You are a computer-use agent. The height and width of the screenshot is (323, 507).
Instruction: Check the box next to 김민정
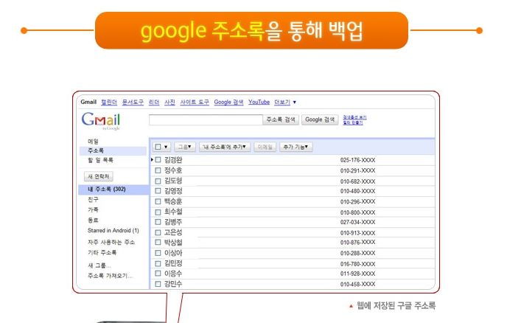158,263
